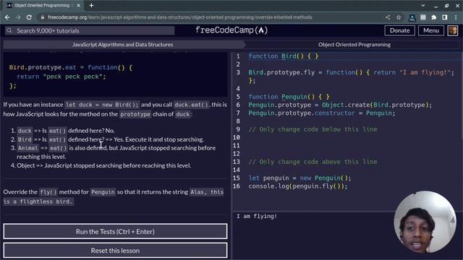
Task: Open the Chrome three-dot menu
Action: (456, 17)
